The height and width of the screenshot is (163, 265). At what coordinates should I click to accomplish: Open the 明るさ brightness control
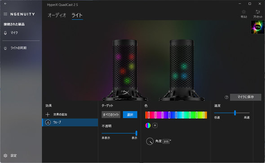click(x=244, y=14)
